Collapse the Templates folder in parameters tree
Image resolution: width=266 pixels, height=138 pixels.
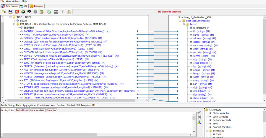coord(206,131)
